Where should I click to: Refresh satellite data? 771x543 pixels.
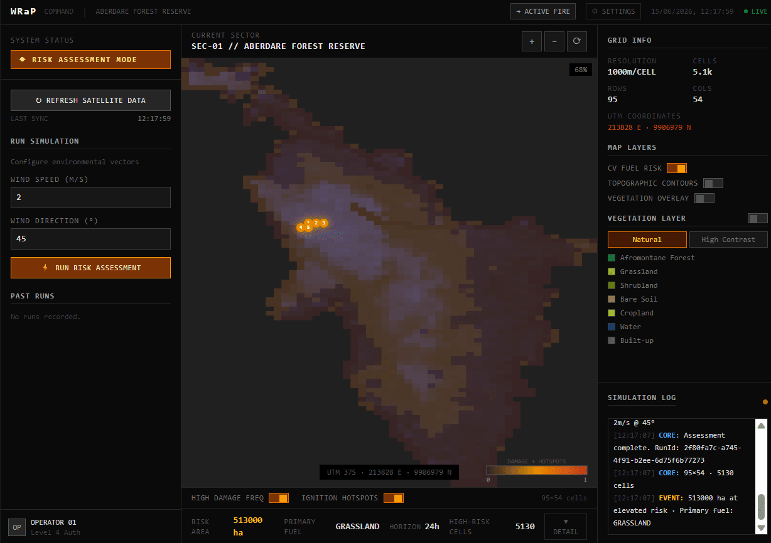click(x=90, y=100)
